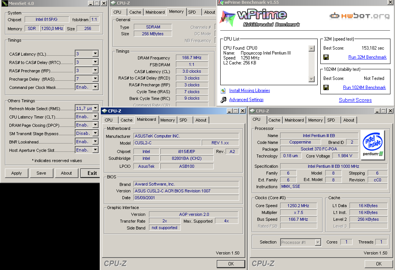Click the save disk icon for the 1024M benchmark
The image size is (395, 270).
coord(326,87)
